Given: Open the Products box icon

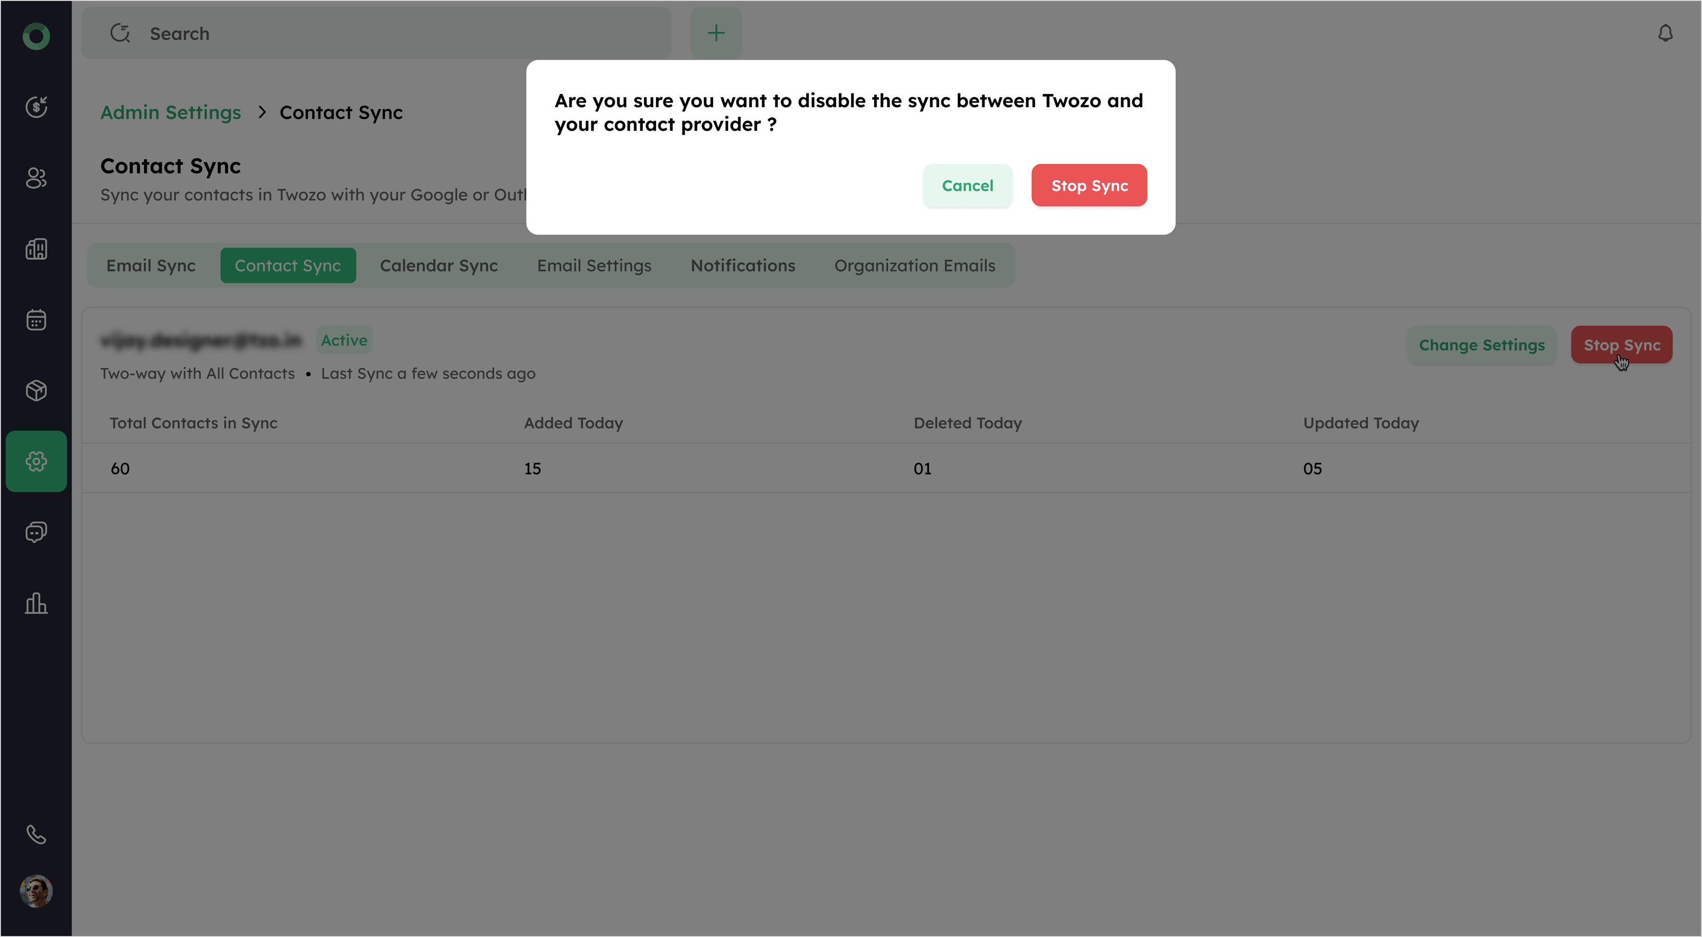Looking at the screenshot, I should pos(36,391).
